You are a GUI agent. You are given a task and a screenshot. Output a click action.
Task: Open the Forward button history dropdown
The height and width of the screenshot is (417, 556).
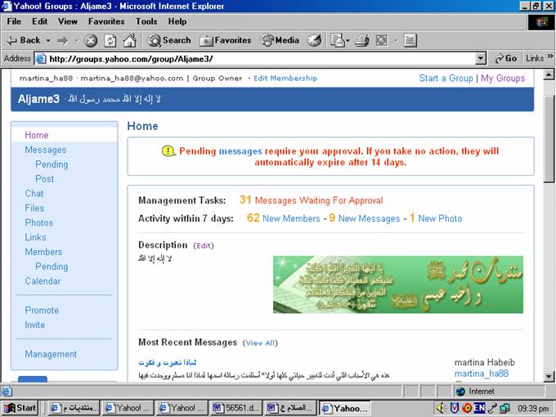[x=77, y=41]
